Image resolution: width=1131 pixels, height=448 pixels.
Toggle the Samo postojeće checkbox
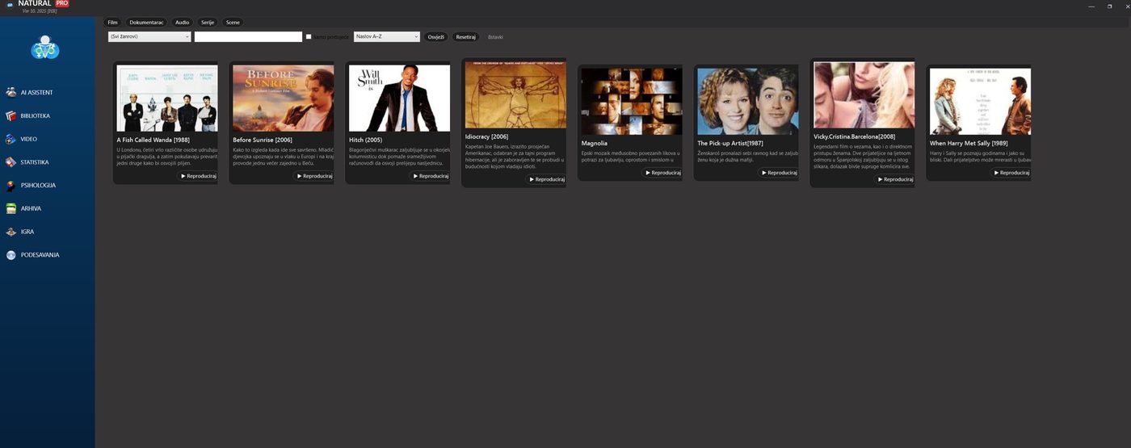pyautogui.click(x=309, y=37)
